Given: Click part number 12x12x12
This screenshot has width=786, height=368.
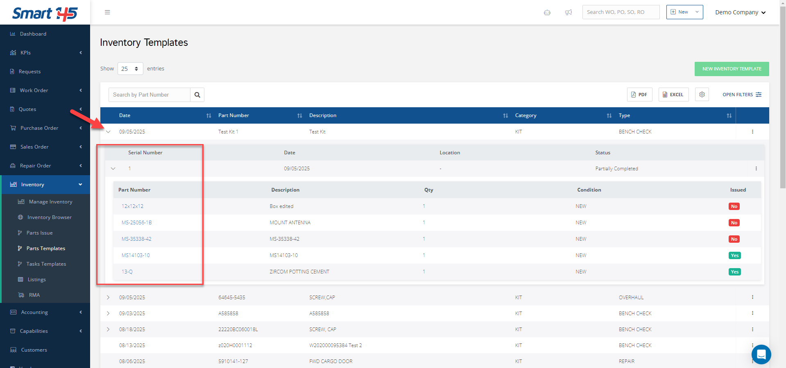Looking at the screenshot, I should click(x=132, y=206).
